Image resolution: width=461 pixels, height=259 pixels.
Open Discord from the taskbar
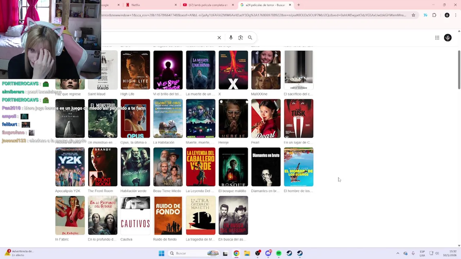[x=268, y=253]
